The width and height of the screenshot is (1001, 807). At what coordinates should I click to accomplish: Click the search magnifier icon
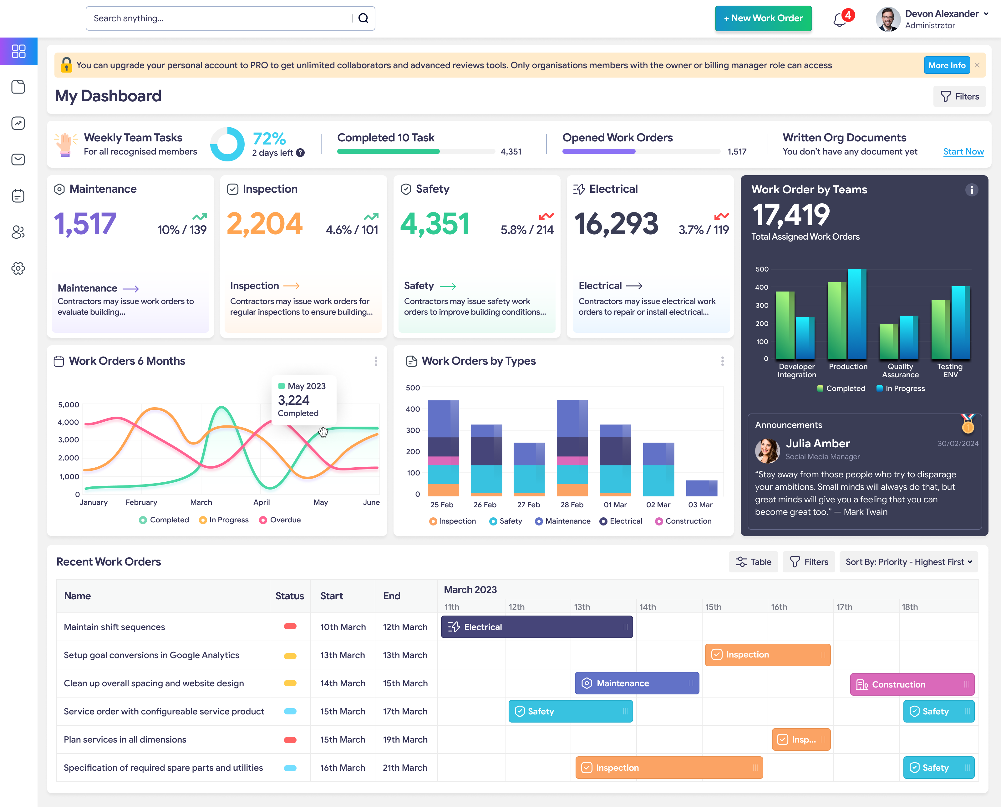[x=363, y=18]
